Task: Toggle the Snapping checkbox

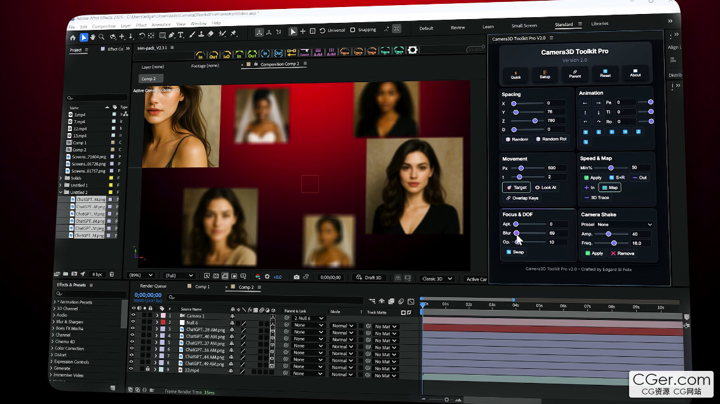Action: coord(351,30)
